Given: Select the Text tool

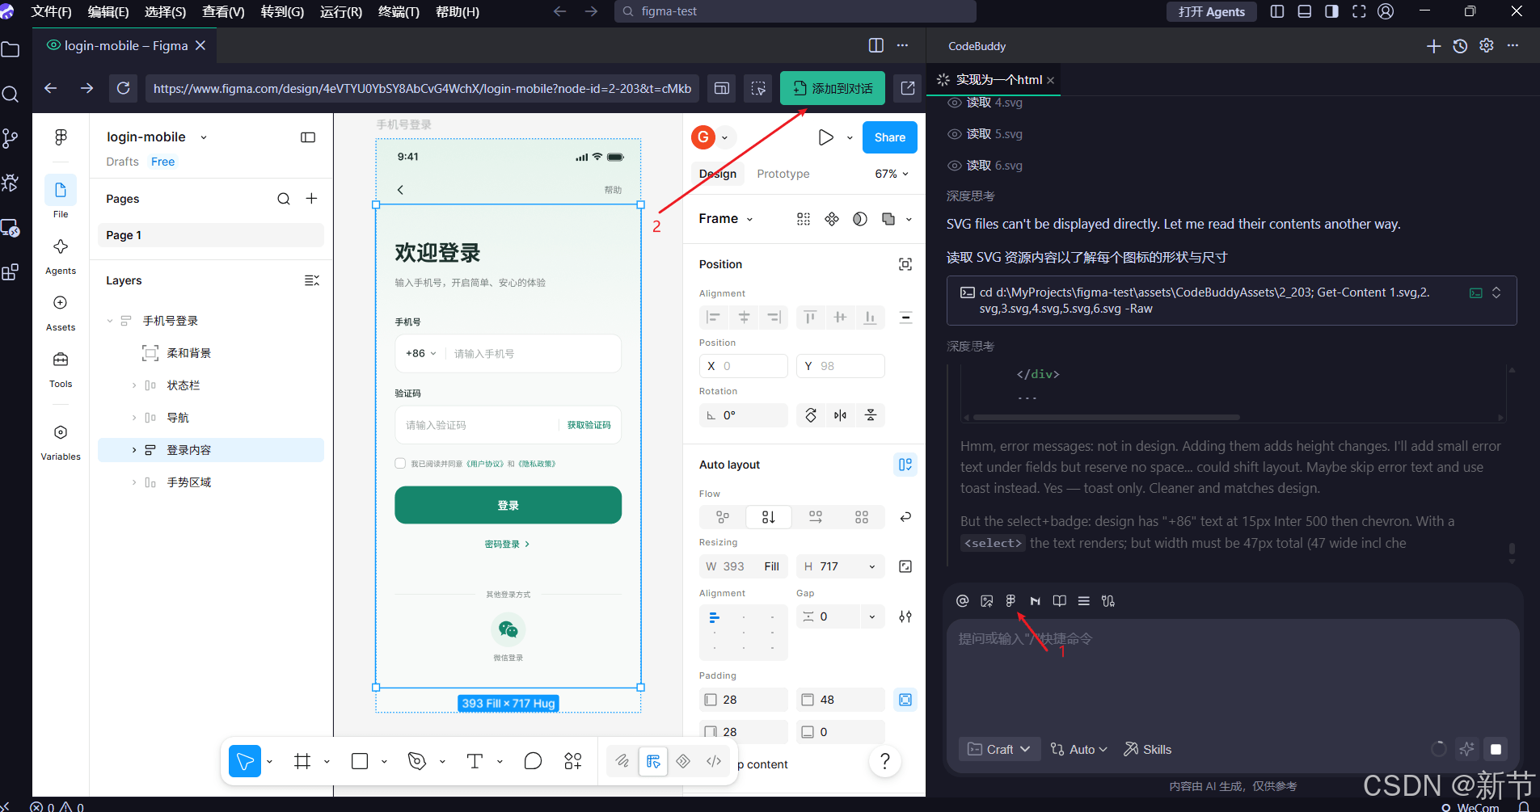Looking at the screenshot, I should [475, 761].
